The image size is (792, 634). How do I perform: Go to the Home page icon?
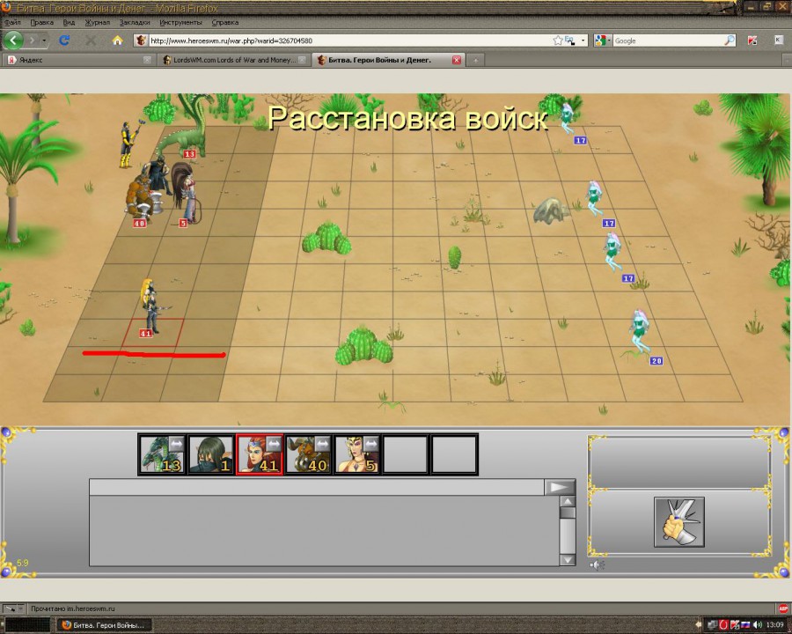[117, 40]
